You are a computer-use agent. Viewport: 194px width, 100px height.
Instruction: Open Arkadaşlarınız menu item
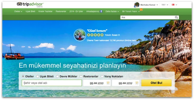coord(93,11)
